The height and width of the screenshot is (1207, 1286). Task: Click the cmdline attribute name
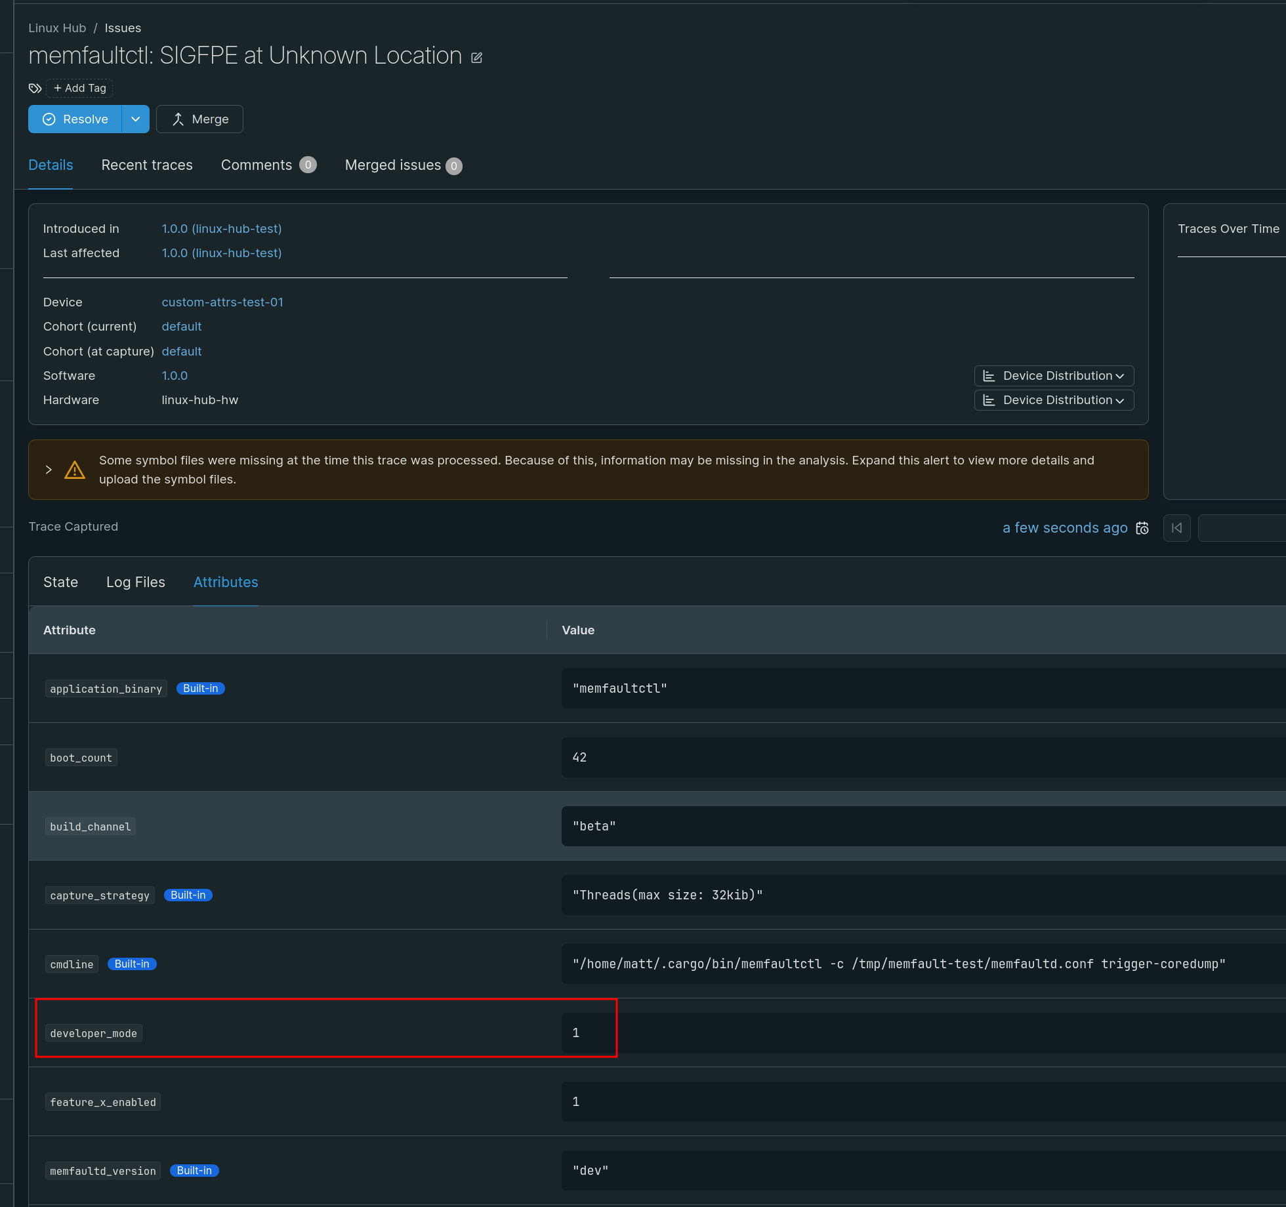[x=72, y=964]
